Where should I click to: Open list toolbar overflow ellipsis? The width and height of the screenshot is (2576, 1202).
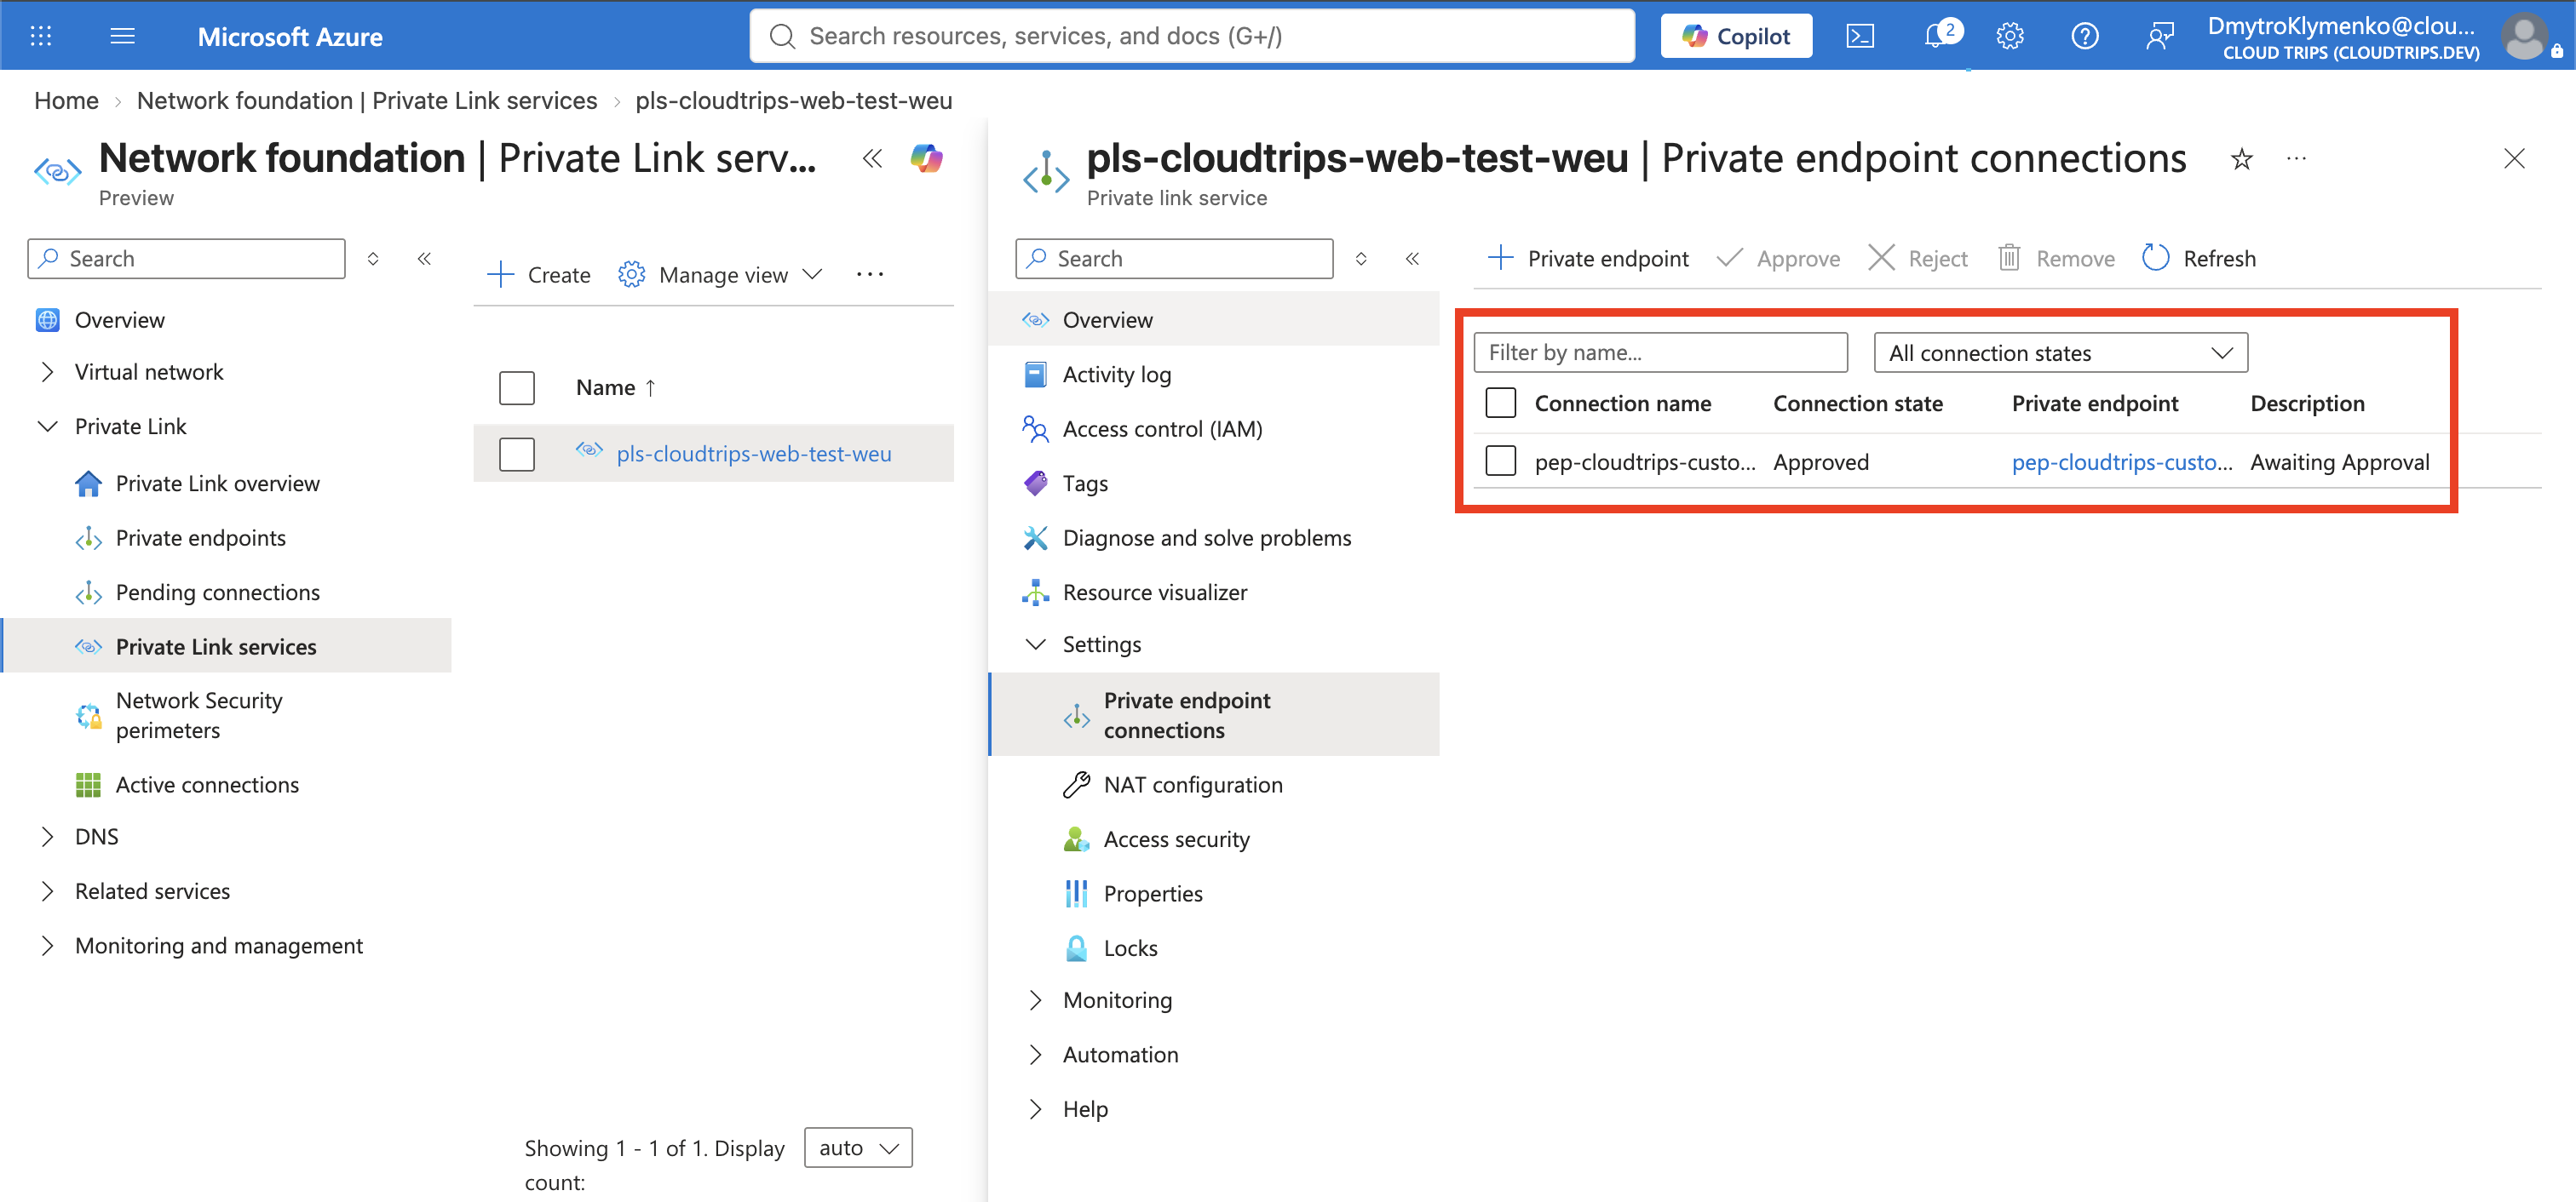click(869, 275)
